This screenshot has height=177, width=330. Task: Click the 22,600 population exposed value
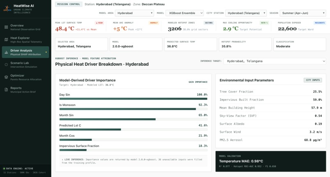[x=287, y=29]
